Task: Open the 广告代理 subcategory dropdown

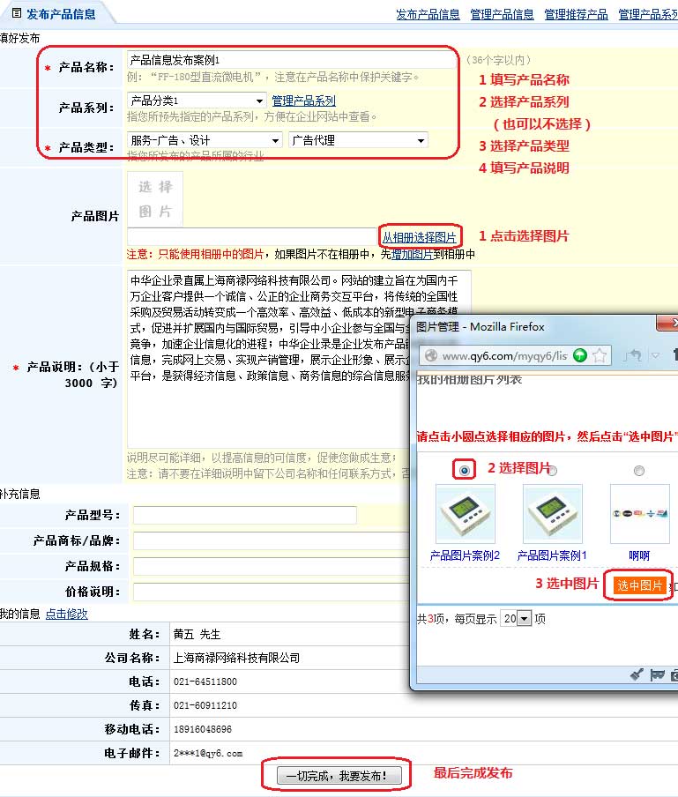Action: (x=358, y=140)
